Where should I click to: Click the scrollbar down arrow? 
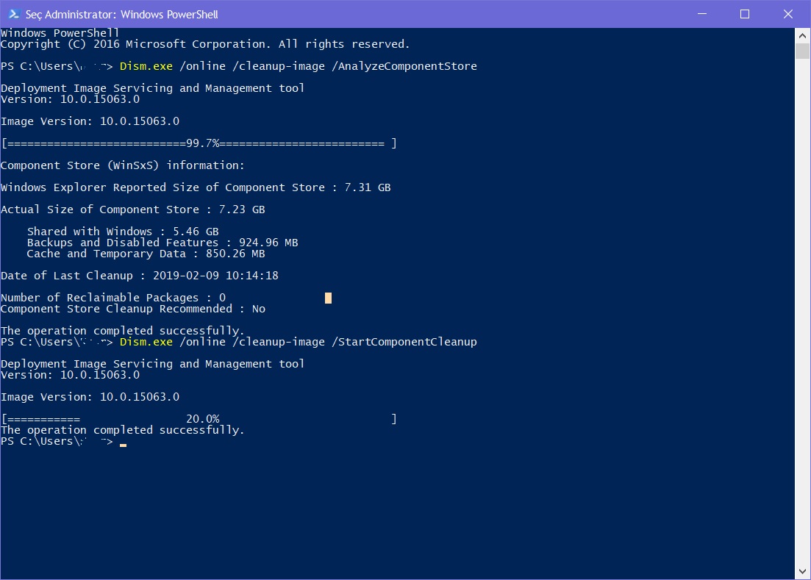(x=802, y=571)
